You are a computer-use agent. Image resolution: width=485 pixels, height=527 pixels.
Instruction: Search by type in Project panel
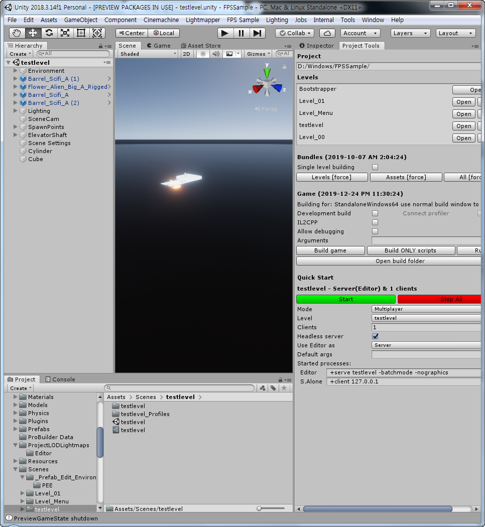coord(263,388)
